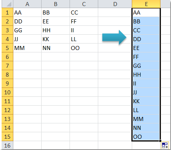Click cell B2 containing EE
This screenshot has width=171, height=150.
coord(55,21)
